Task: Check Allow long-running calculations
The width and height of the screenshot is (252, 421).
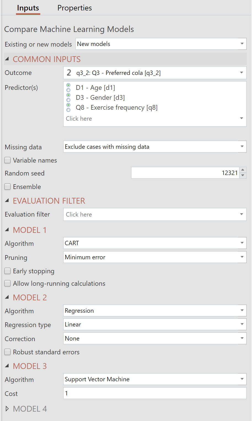Action: tap(7, 283)
